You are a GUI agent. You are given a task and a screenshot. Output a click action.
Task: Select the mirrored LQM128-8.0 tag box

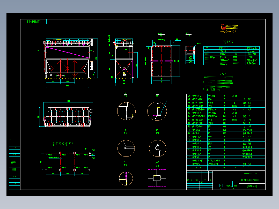33,22
